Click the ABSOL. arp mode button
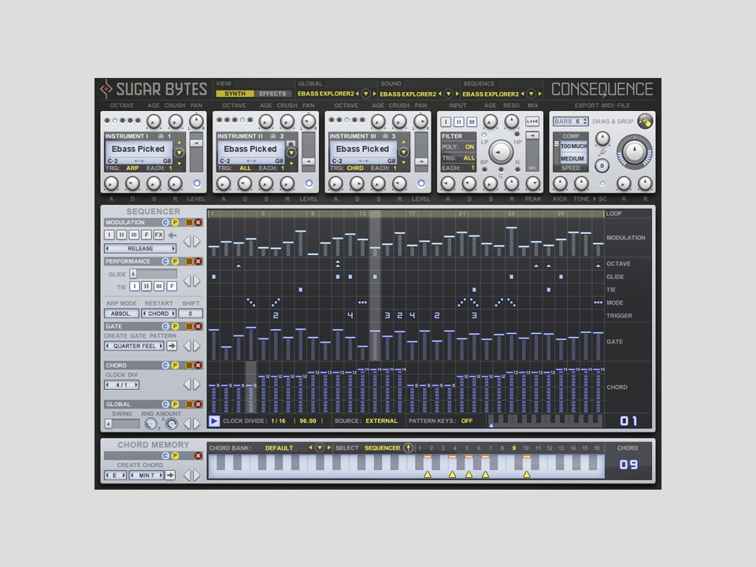The height and width of the screenshot is (567, 756). (x=121, y=313)
